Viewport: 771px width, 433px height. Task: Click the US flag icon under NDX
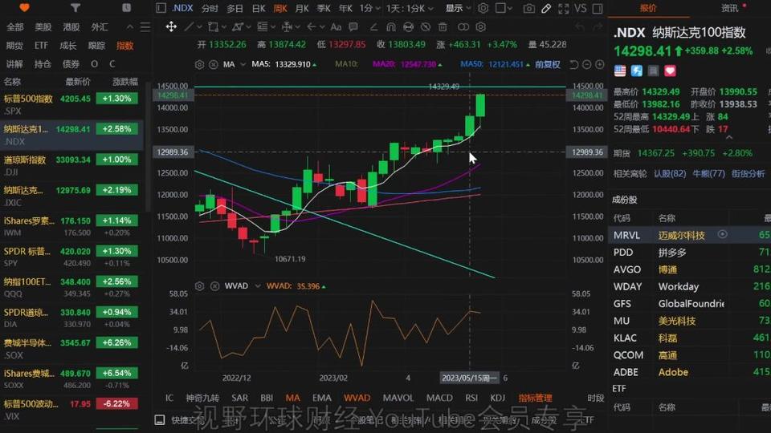pyautogui.click(x=620, y=71)
